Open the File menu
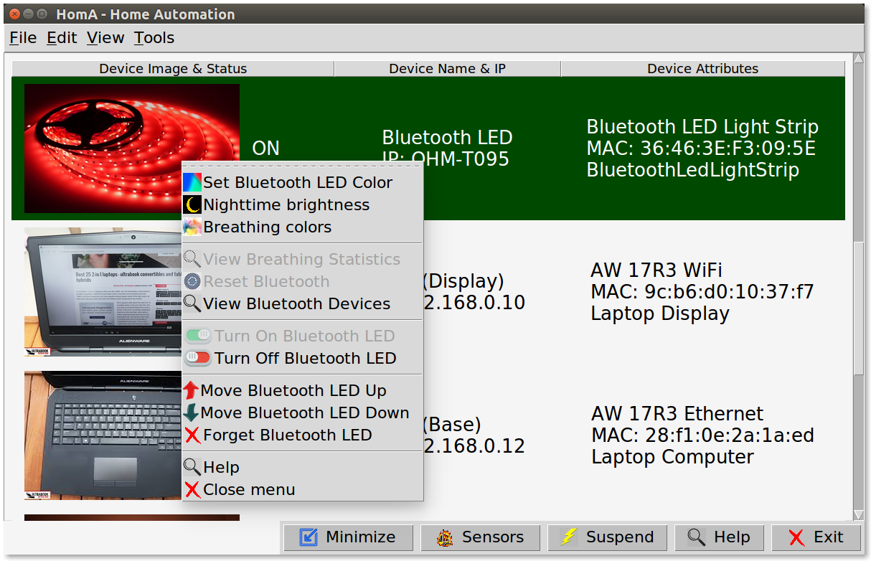Screen dimensions: 871x561 point(23,38)
